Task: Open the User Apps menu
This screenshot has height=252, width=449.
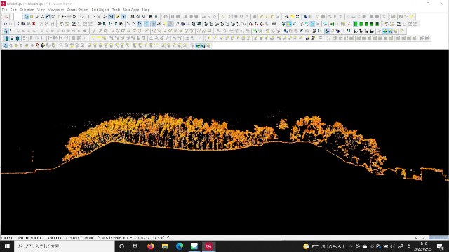Action: 131,10
